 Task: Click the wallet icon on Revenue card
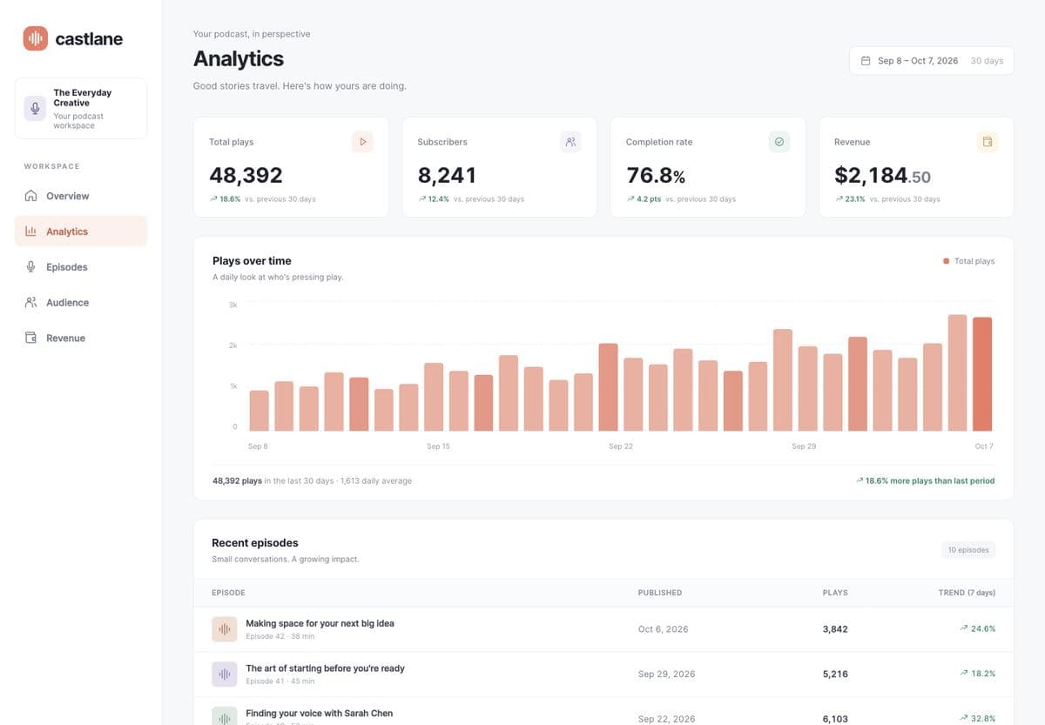pyautogui.click(x=988, y=142)
